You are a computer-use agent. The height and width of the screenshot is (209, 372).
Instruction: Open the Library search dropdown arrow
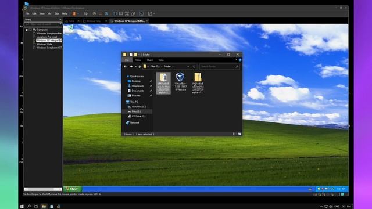pyautogui.click(x=60, y=24)
